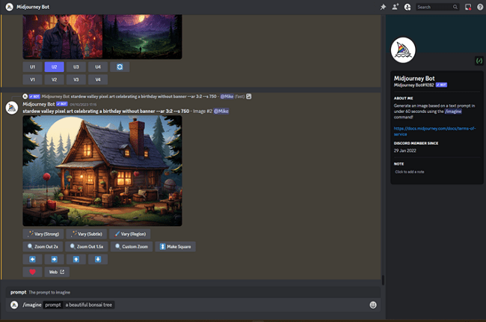This screenshot has width=486, height=322.
Task: Choose the Custom Zoom option
Action: (x=131, y=246)
